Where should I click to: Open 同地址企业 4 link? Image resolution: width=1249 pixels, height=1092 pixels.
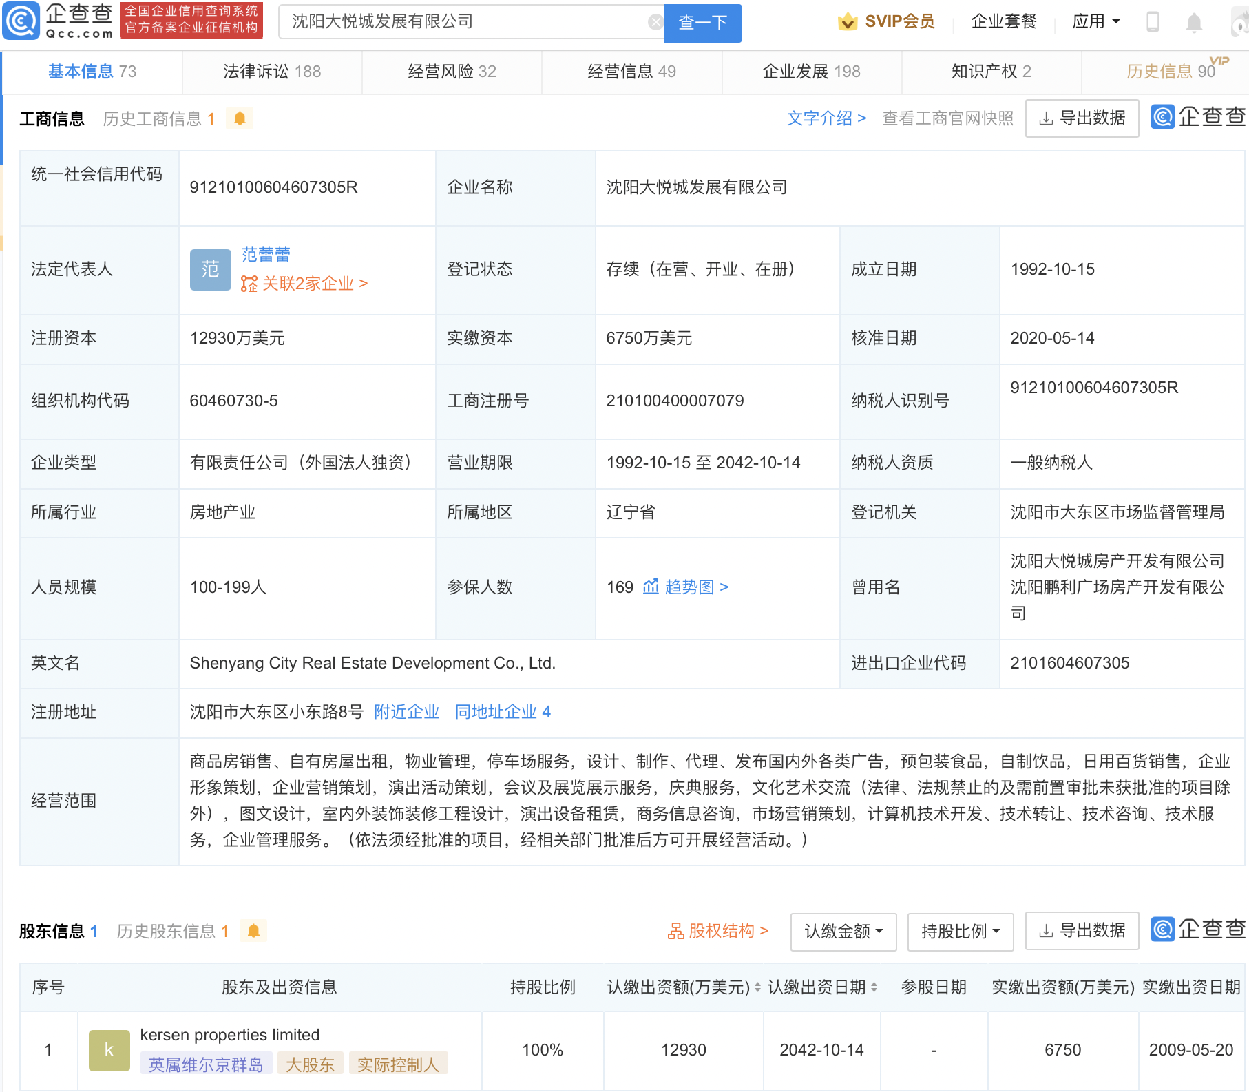[503, 712]
